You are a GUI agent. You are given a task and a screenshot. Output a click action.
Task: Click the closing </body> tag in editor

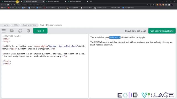[7, 61]
